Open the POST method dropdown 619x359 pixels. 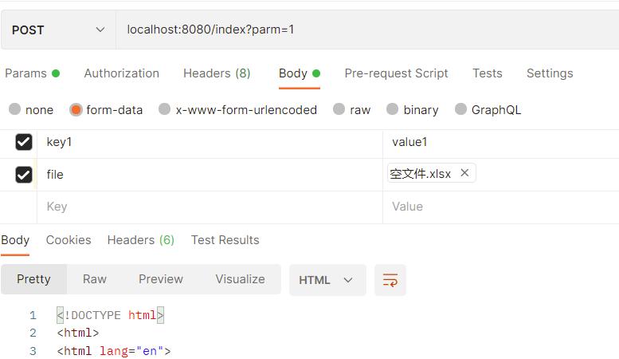[58, 30]
